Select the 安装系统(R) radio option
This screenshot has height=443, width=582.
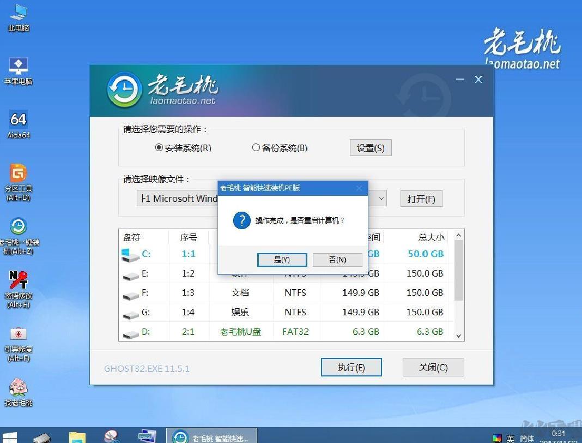pyautogui.click(x=183, y=148)
